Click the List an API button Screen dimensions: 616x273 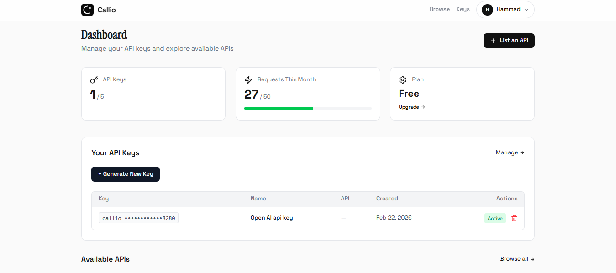(509, 40)
